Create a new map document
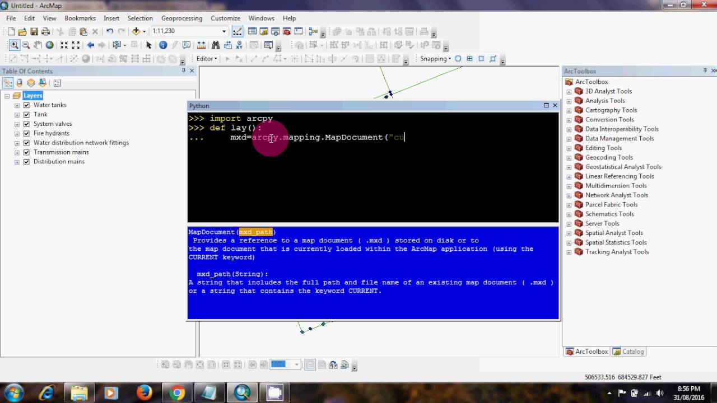717x403 pixels. click(x=11, y=32)
